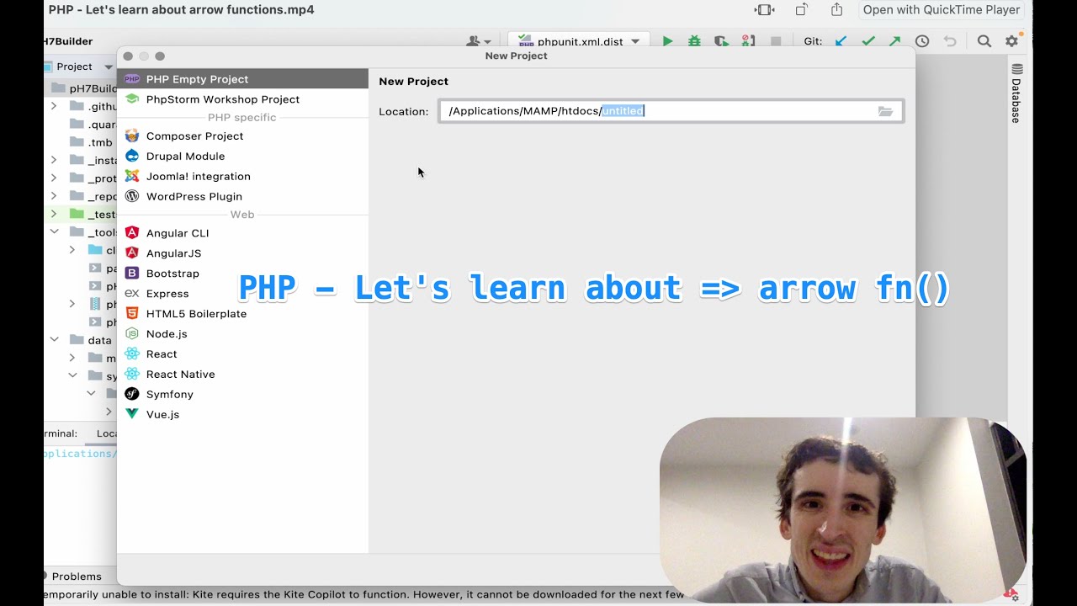Expand the _insta folder node

click(54, 160)
